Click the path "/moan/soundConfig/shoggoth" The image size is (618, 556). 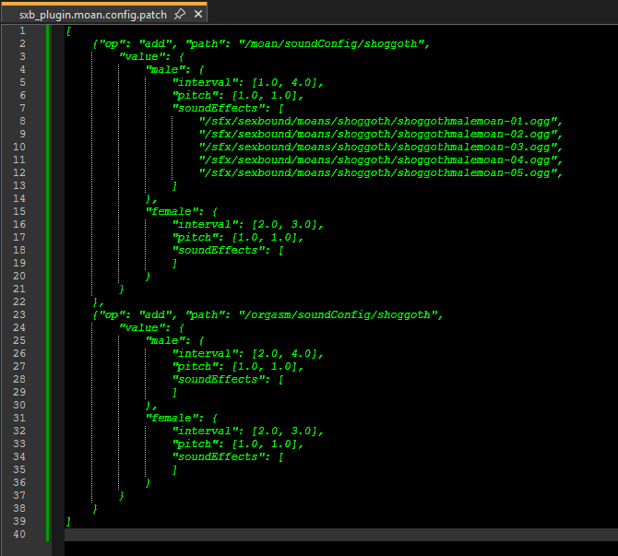331,43
